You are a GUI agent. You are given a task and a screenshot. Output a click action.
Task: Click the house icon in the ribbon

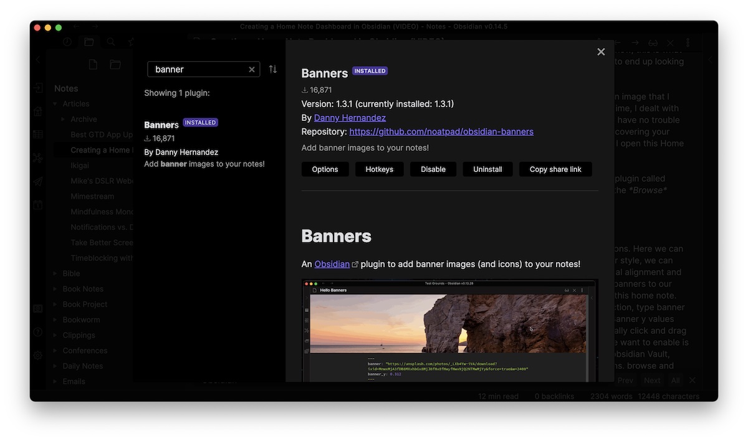pos(38,111)
